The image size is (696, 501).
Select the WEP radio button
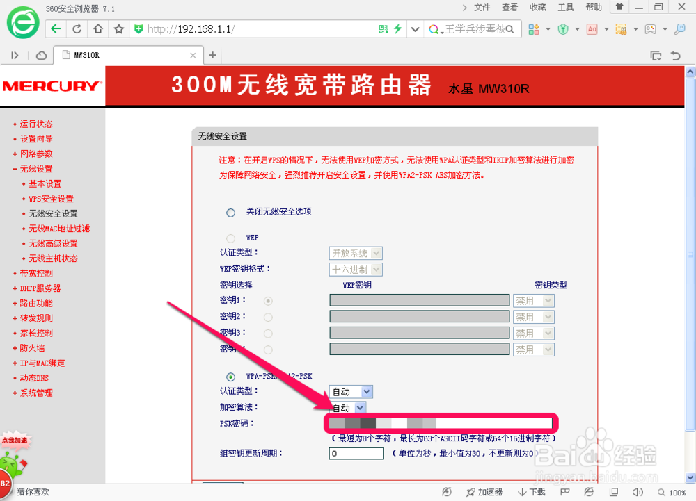(x=231, y=238)
